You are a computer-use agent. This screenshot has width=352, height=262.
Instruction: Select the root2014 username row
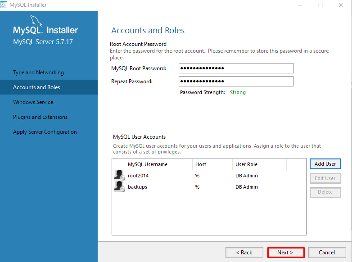[209, 176]
